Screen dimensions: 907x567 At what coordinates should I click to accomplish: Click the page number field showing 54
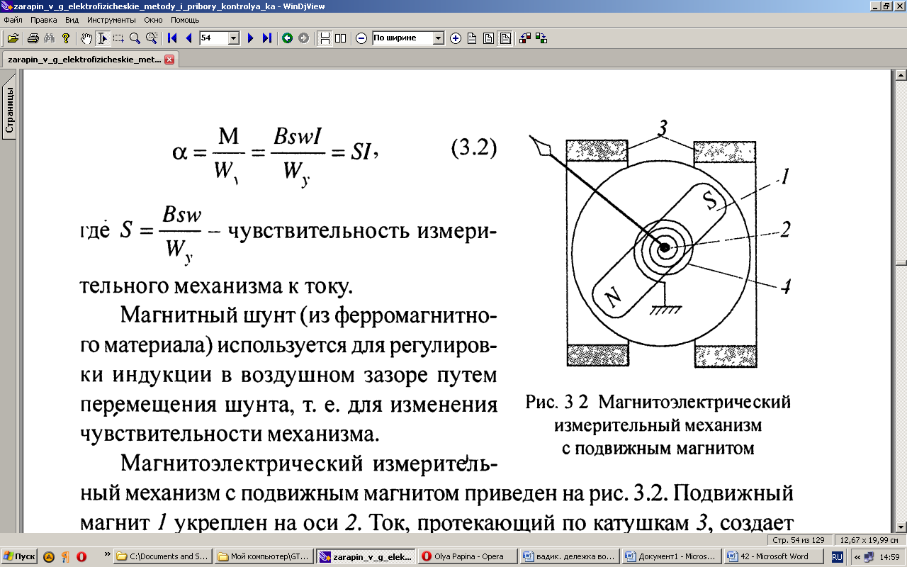coord(214,38)
